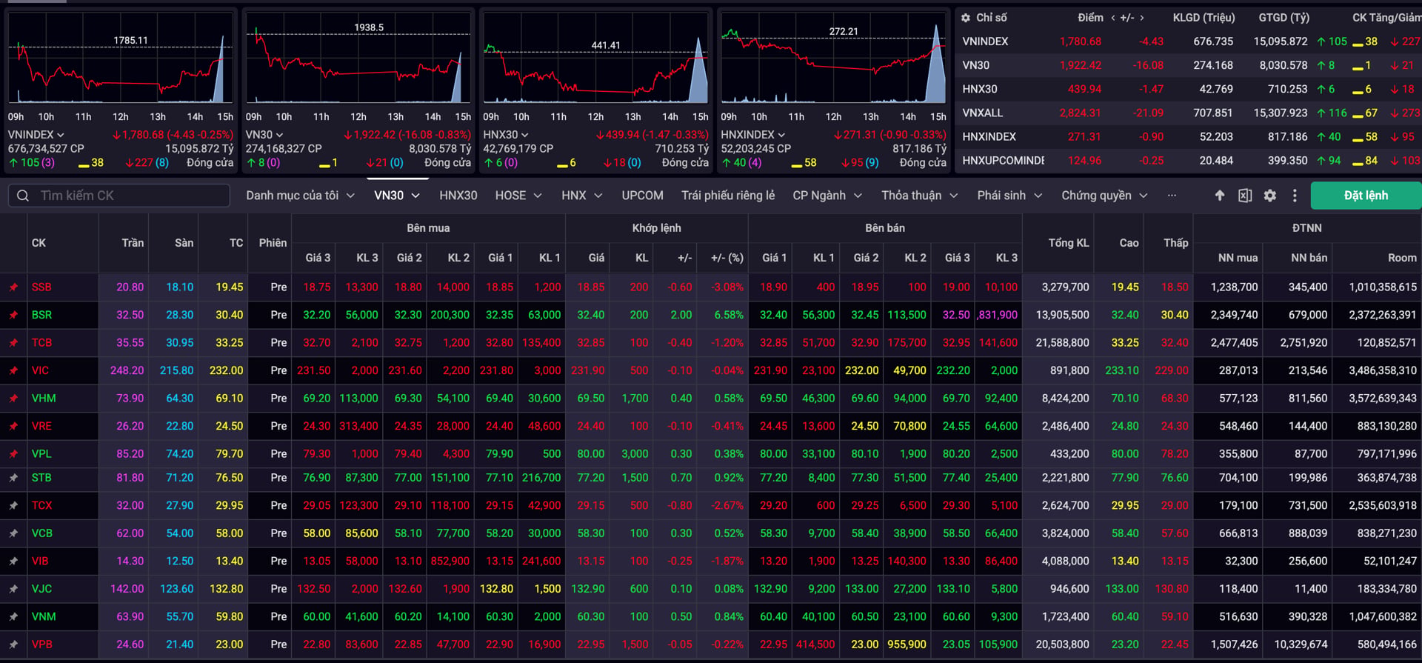Unpin the VPL row
1422x663 pixels.
[x=13, y=454]
